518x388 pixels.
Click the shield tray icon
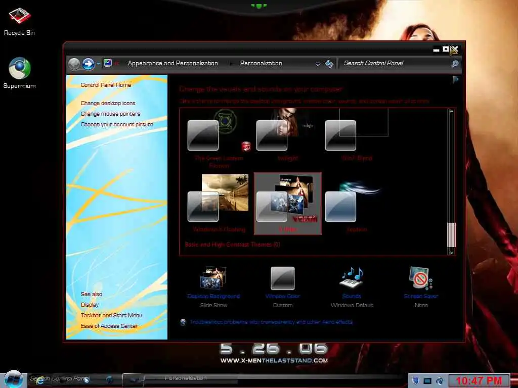click(416, 381)
